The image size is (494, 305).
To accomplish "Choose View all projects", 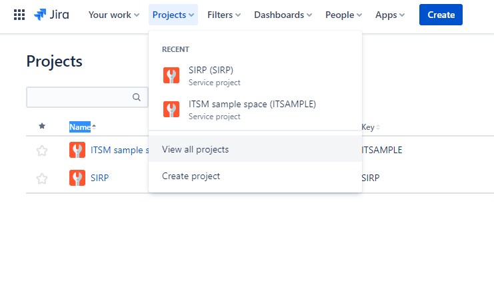I will coord(255,149).
